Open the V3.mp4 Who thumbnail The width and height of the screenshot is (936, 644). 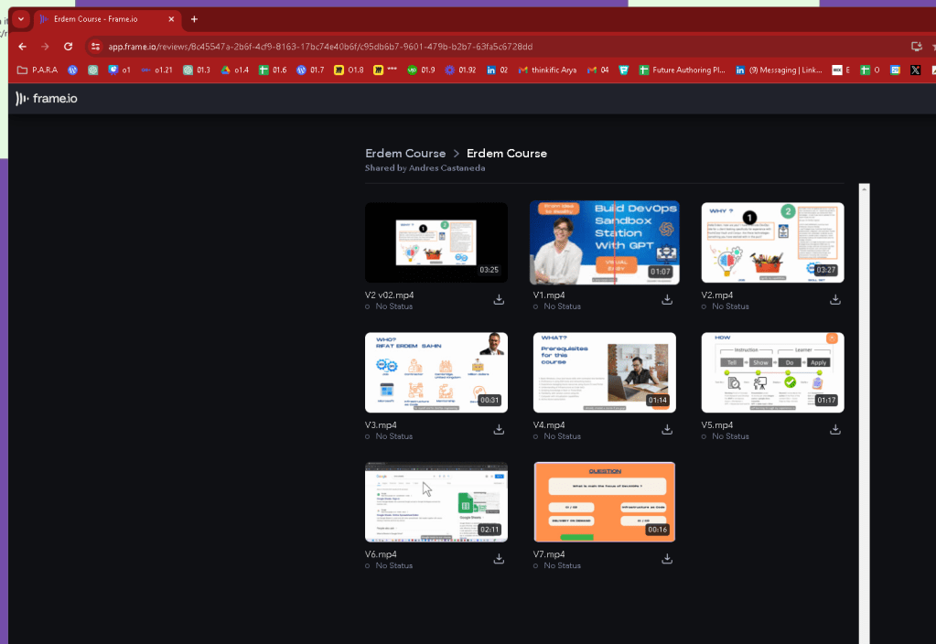pos(436,372)
